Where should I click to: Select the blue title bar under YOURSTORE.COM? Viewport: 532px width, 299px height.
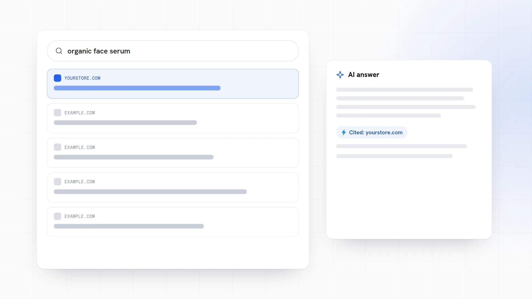click(x=137, y=88)
